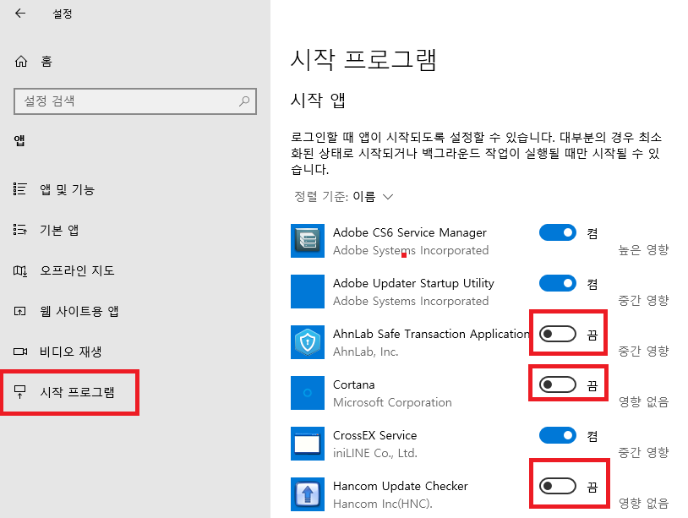Click the 비디오 재생 camera icon
Screen dimensions: 688x518
[x=20, y=352]
